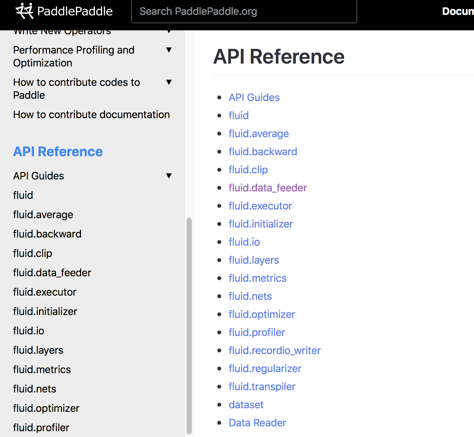The width and height of the screenshot is (474, 437).
Task: Select fluid.backward in the sidebar
Action: coord(47,234)
